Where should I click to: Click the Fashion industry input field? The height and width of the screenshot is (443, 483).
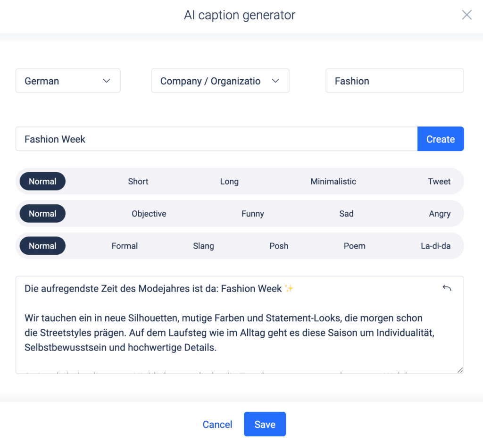(394, 81)
